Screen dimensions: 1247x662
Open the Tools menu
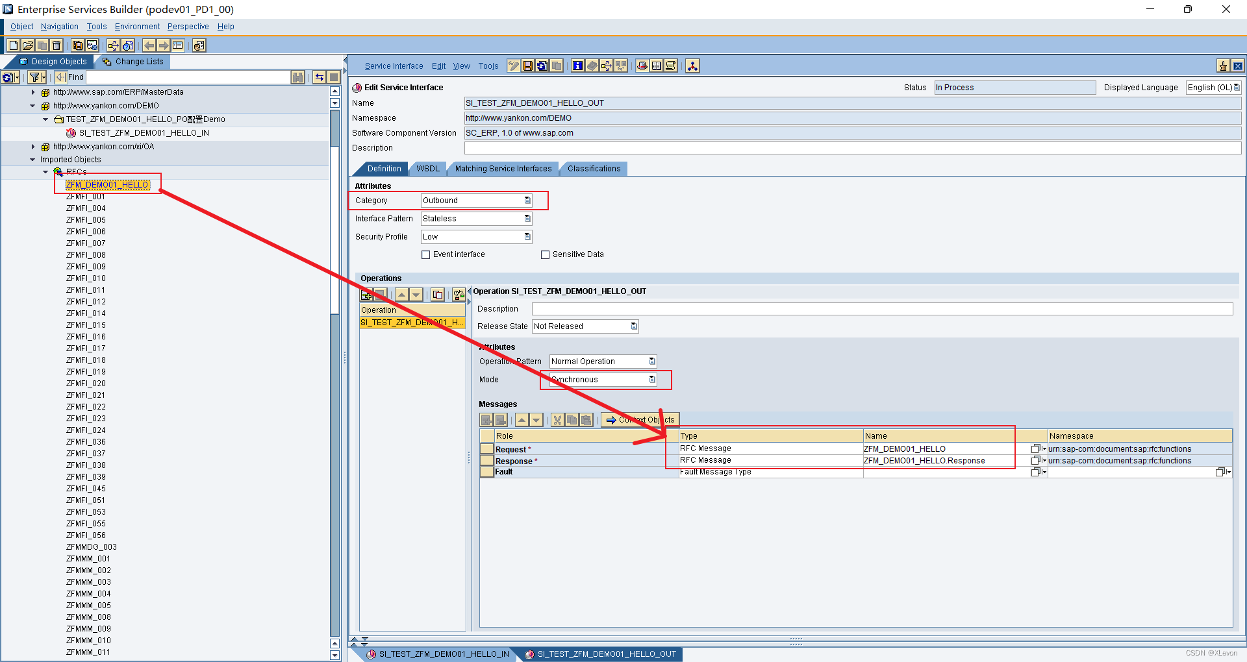click(96, 26)
